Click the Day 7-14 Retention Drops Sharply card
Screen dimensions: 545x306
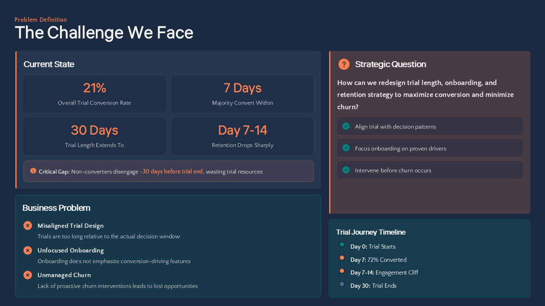pos(242,136)
